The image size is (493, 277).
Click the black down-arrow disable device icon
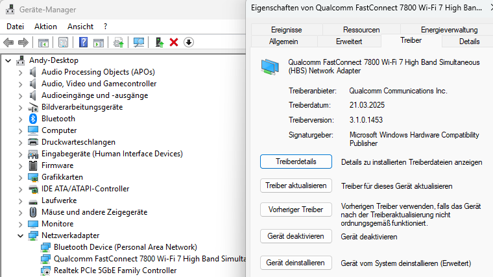189,42
